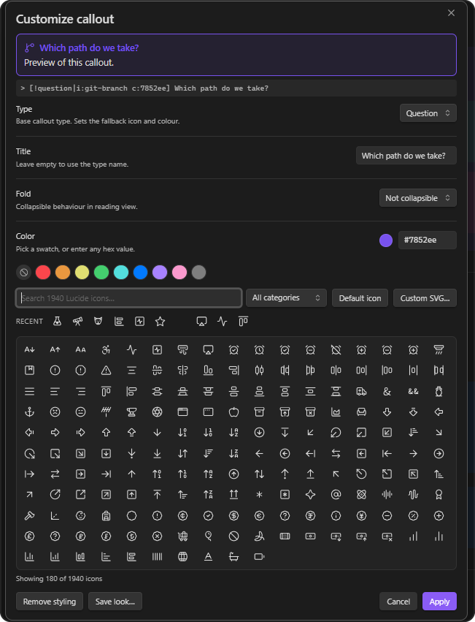The height and width of the screenshot is (622, 475).
Task: Cancel the callout customization
Action: click(398, 602)
